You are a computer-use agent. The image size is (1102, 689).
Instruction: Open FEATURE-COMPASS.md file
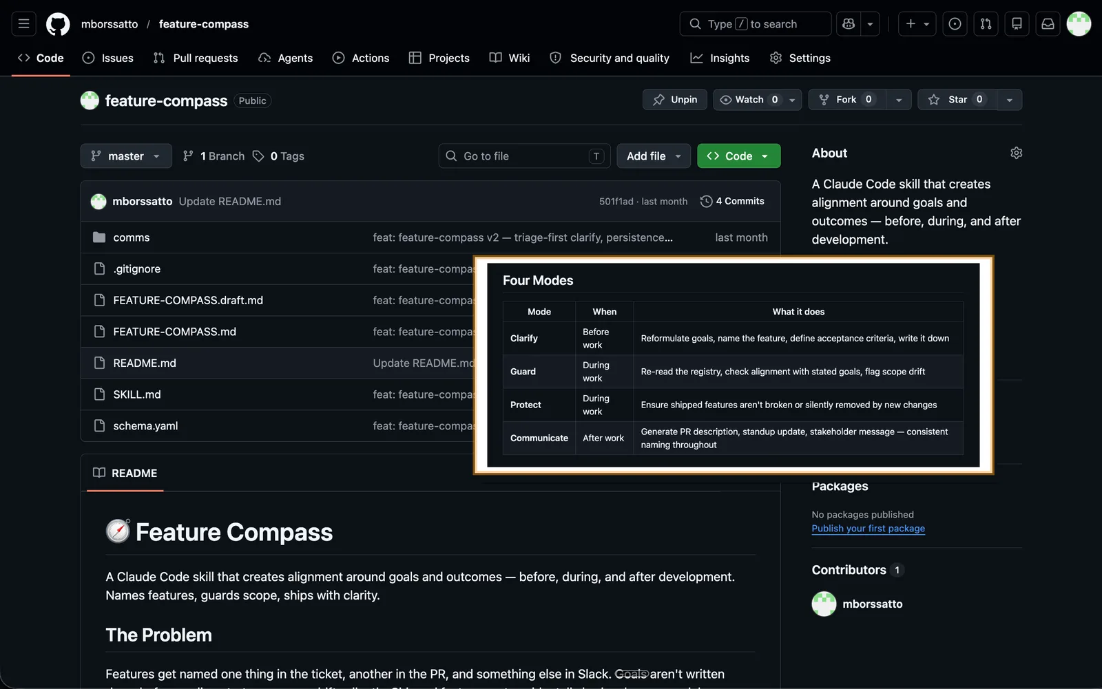click(175, 332)
